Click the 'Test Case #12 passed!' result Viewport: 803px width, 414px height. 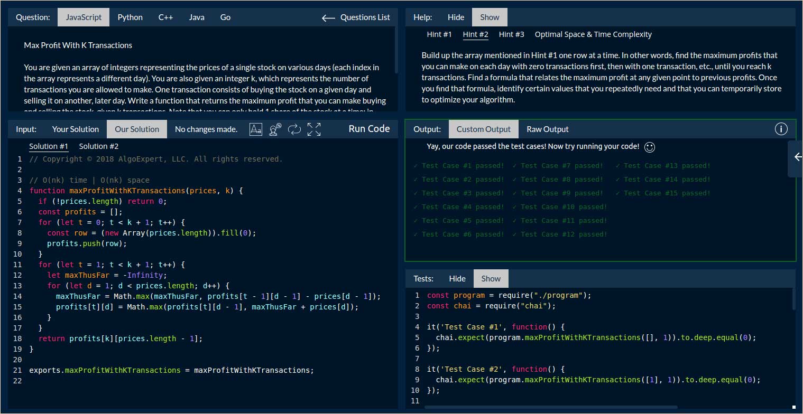click(560, 234)
